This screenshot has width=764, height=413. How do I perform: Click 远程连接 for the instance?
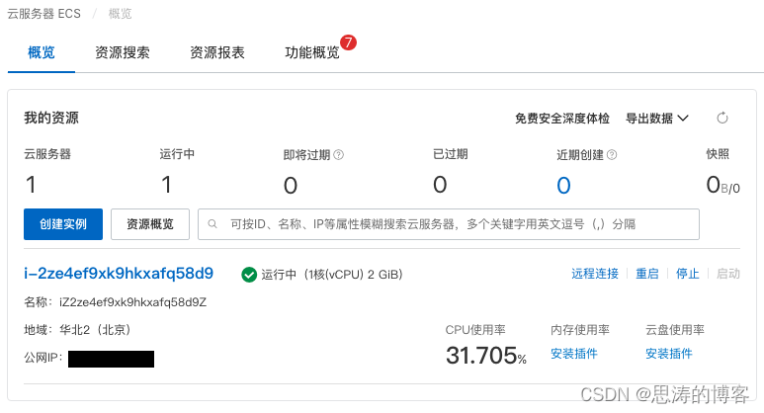tap(595, 274)
